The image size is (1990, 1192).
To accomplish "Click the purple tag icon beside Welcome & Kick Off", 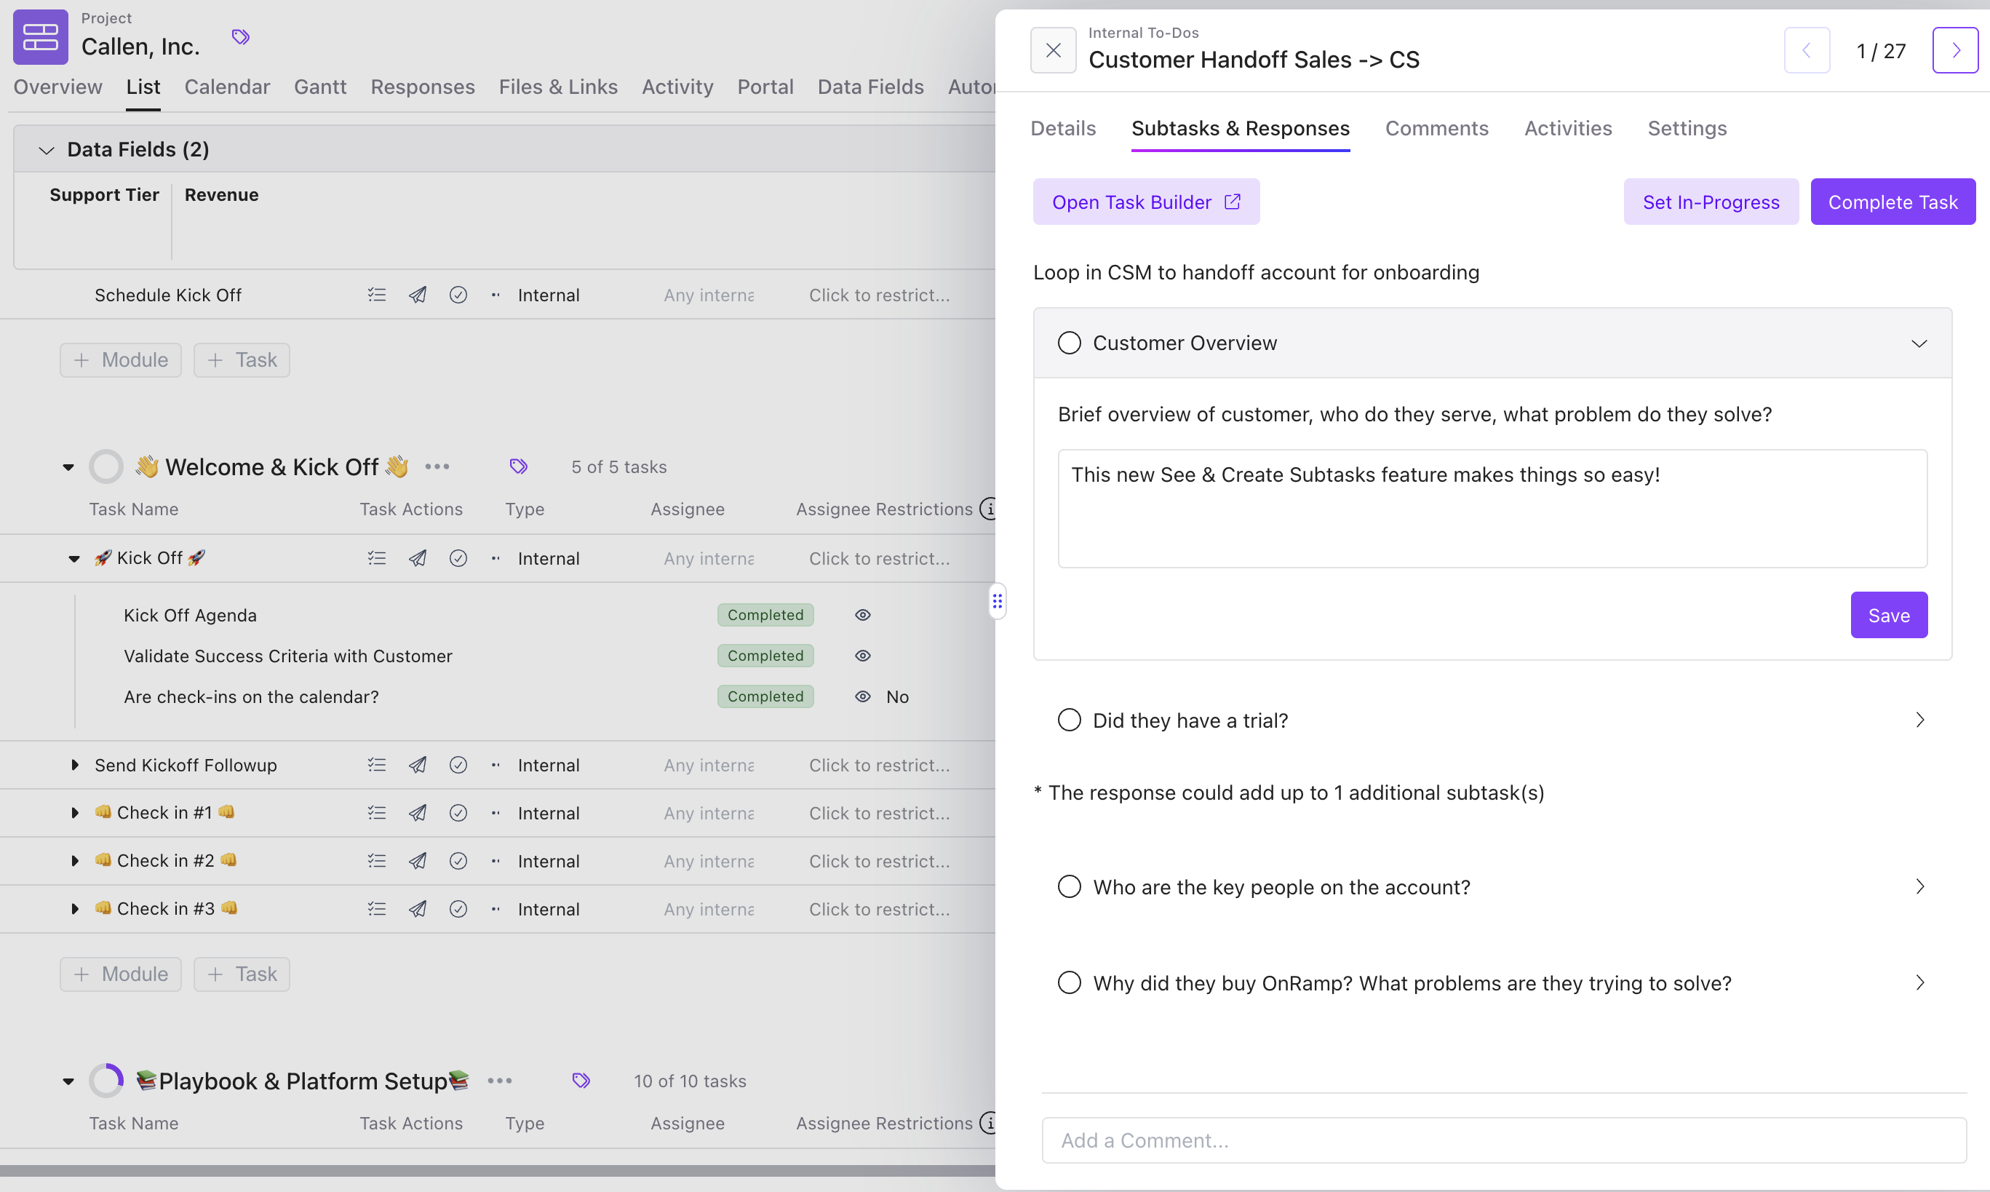I will coord(518,466).
